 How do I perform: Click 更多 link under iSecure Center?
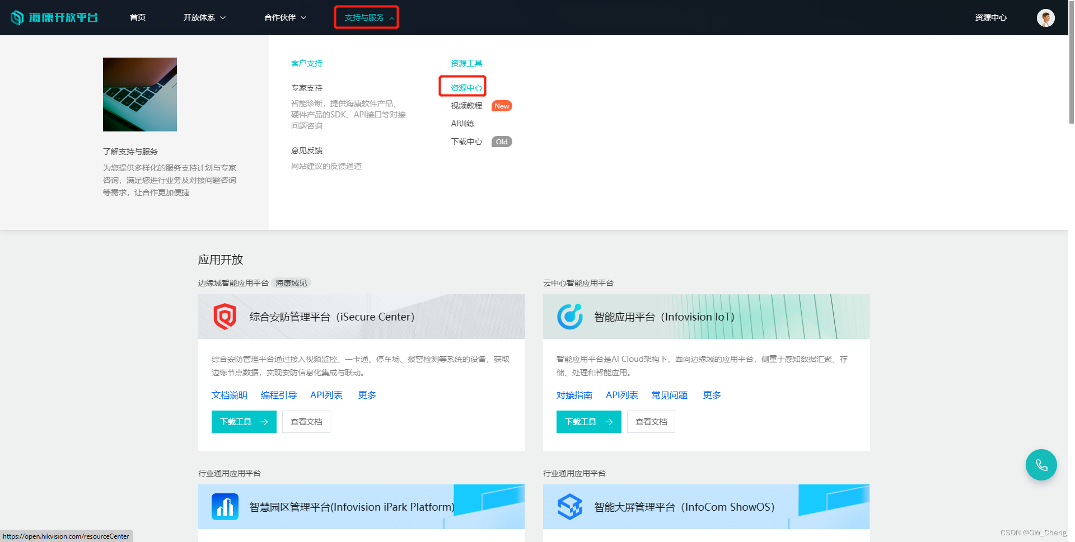pos(367,395)
